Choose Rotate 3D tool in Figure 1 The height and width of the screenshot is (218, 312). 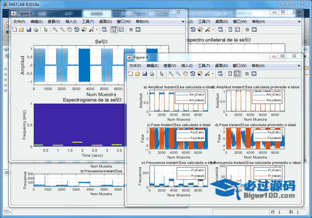pyautogui.click(x=77, y=30)
